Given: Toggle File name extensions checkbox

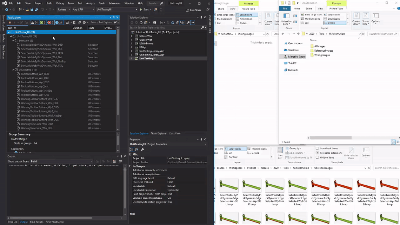Looking at the screenshot, I should click(x=317, y=153).
